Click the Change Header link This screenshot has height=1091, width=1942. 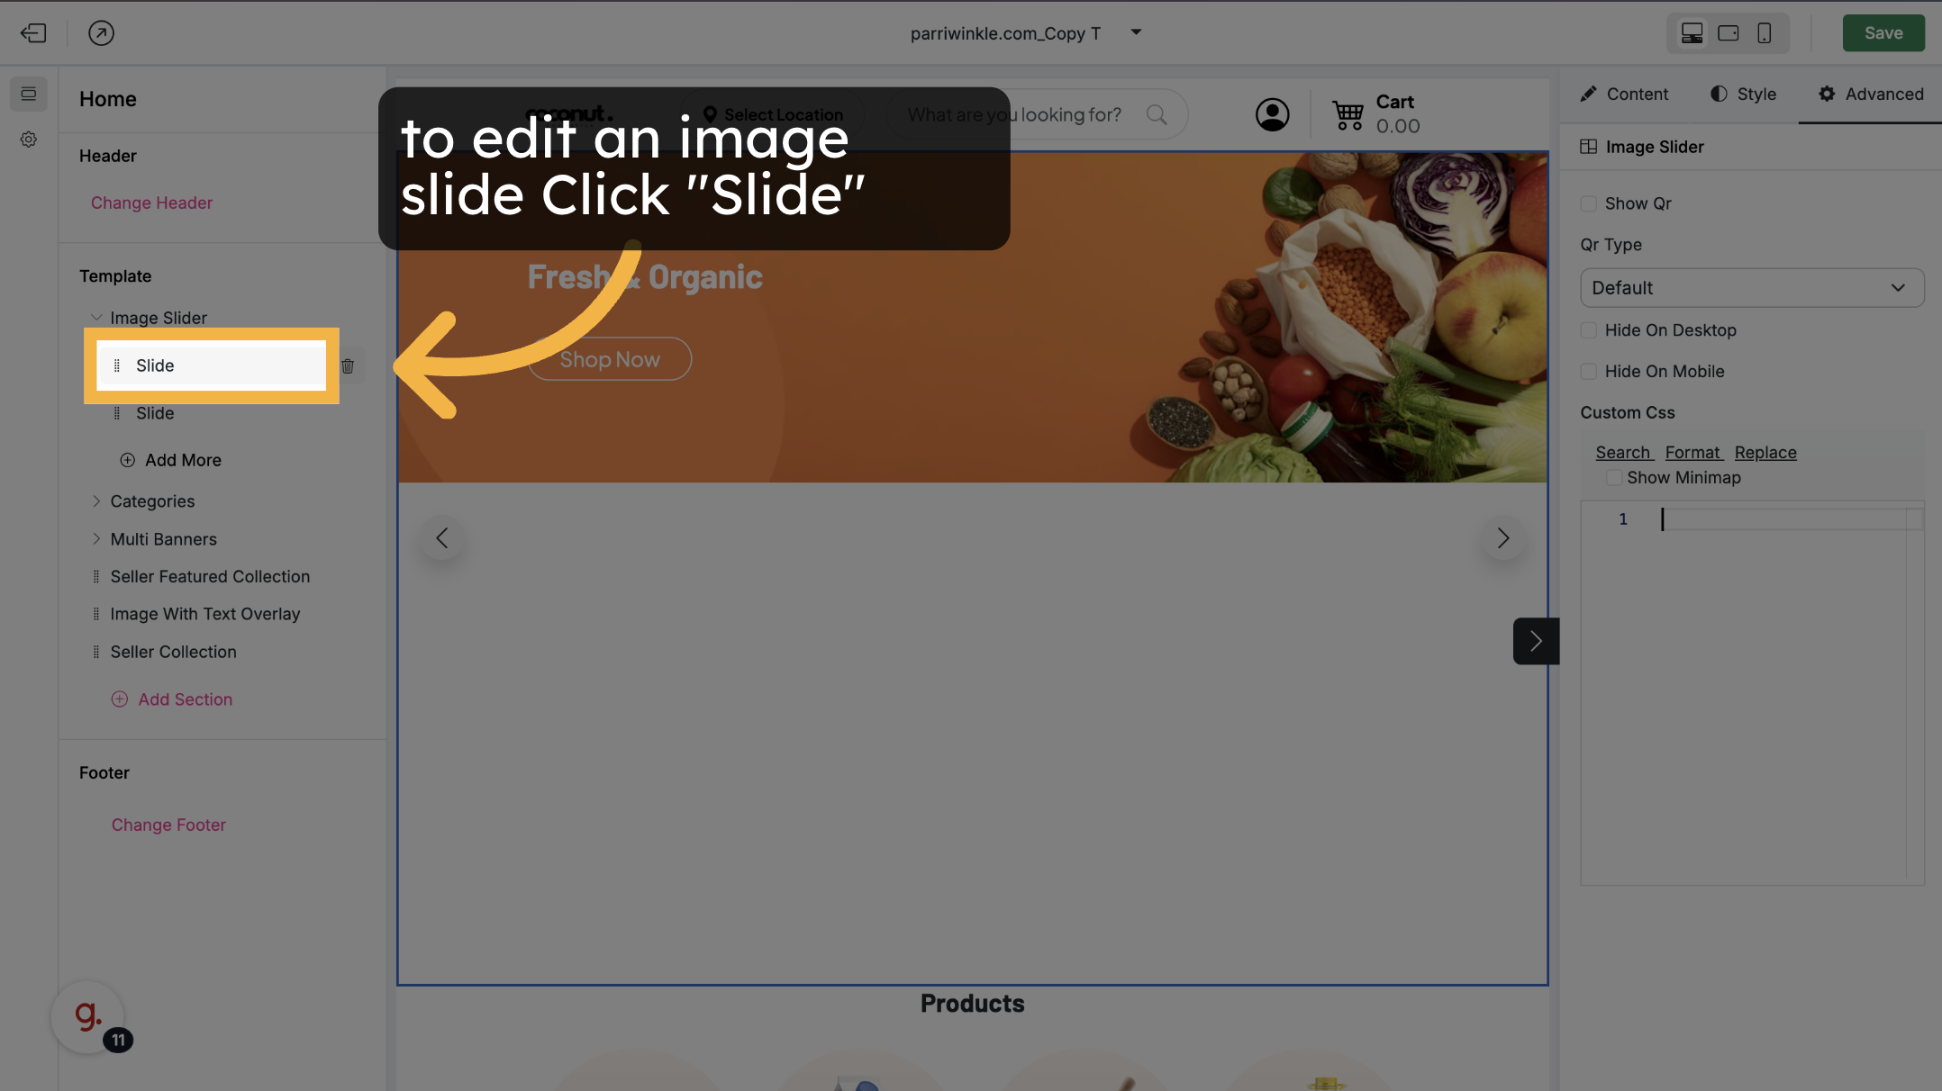[151, 203]
